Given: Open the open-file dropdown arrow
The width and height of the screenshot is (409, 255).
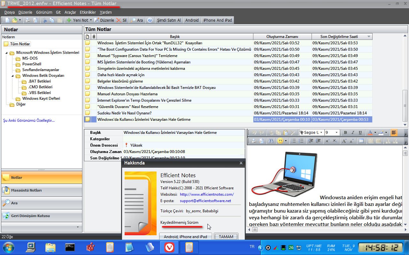Looking at the screenshot, I should [20, 20].
